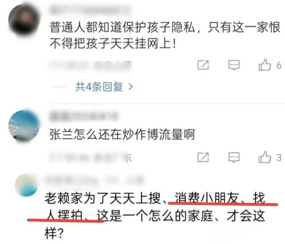Open the third commenter's blurred username
Viewport: 285px width, 244px height.
(x=94, y=180)
